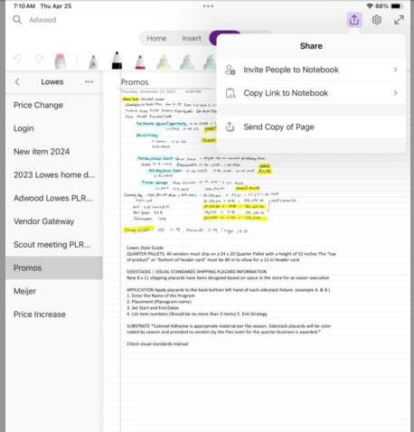Check the 7:10 AM clock
Viewport: 414px width, 432px height.
[x=24, y=6]
